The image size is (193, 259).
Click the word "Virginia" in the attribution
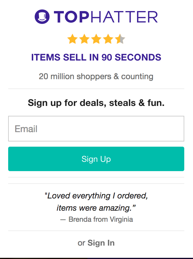pyautogui.click(x=121, y=219)
